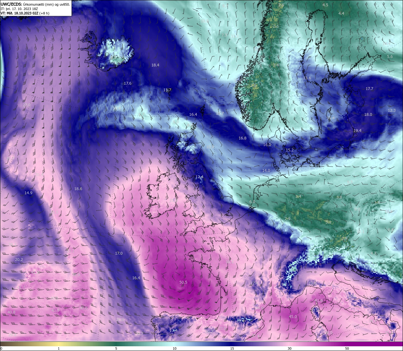403x351 pixels.
Task: Click the legend tick label 50
Action: (347, 348)
